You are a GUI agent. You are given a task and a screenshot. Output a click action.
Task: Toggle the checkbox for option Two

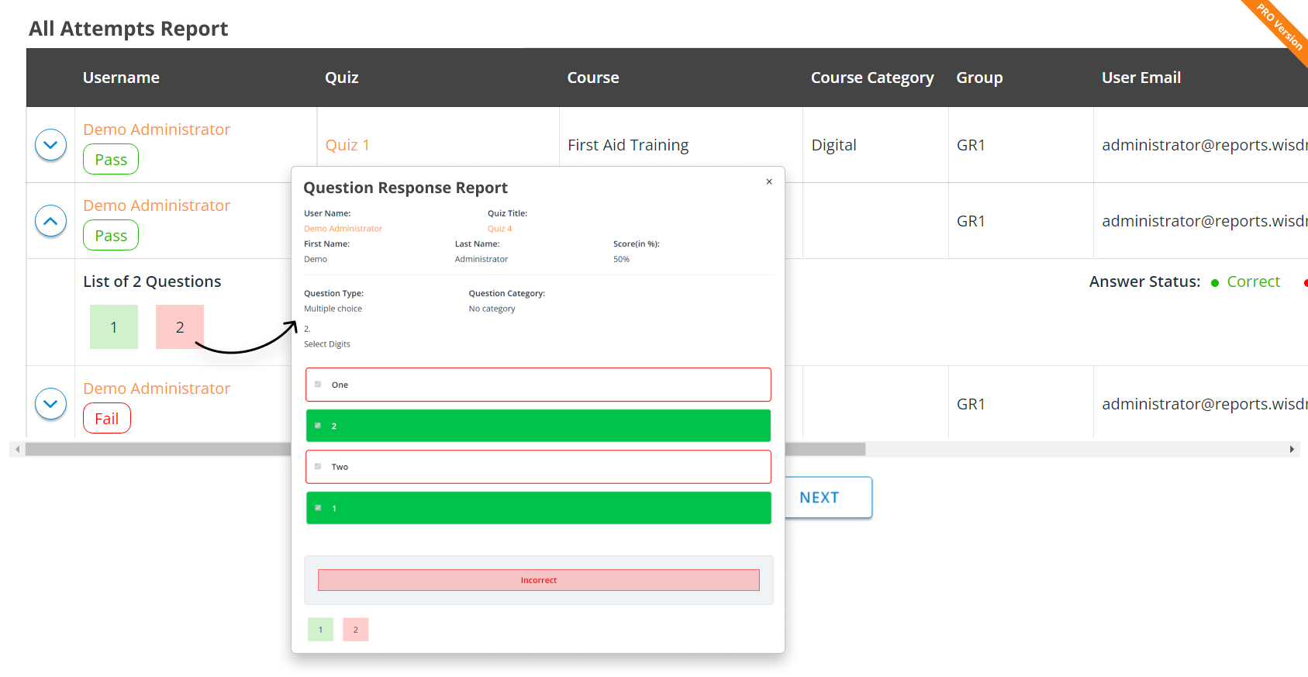click(x=318, y=467)
